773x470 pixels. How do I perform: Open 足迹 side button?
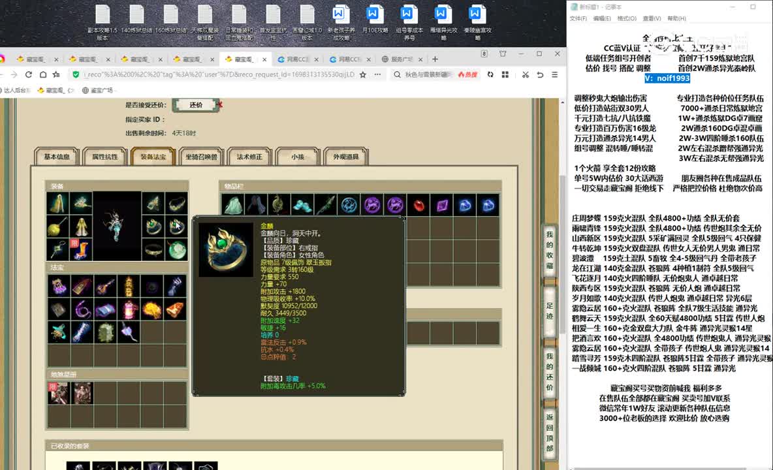550,311
